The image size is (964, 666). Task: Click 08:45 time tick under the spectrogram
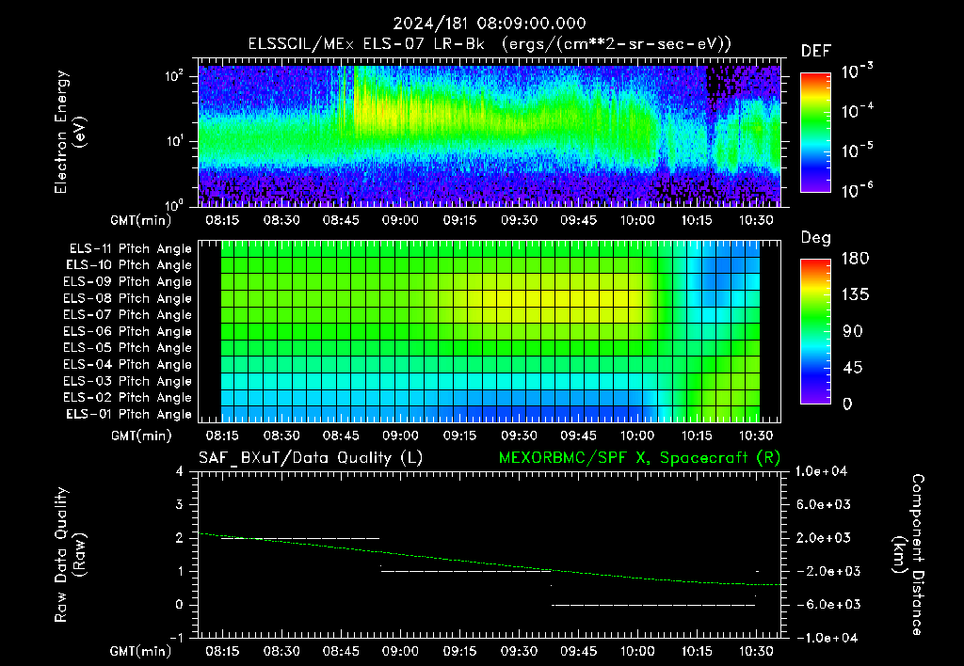pos(341,220)
